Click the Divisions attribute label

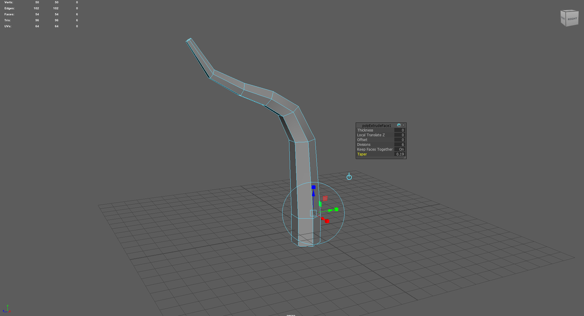click(x=364, y=145)
